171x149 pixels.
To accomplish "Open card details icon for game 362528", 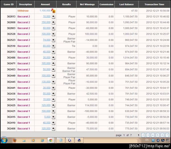I will point(53,34).
